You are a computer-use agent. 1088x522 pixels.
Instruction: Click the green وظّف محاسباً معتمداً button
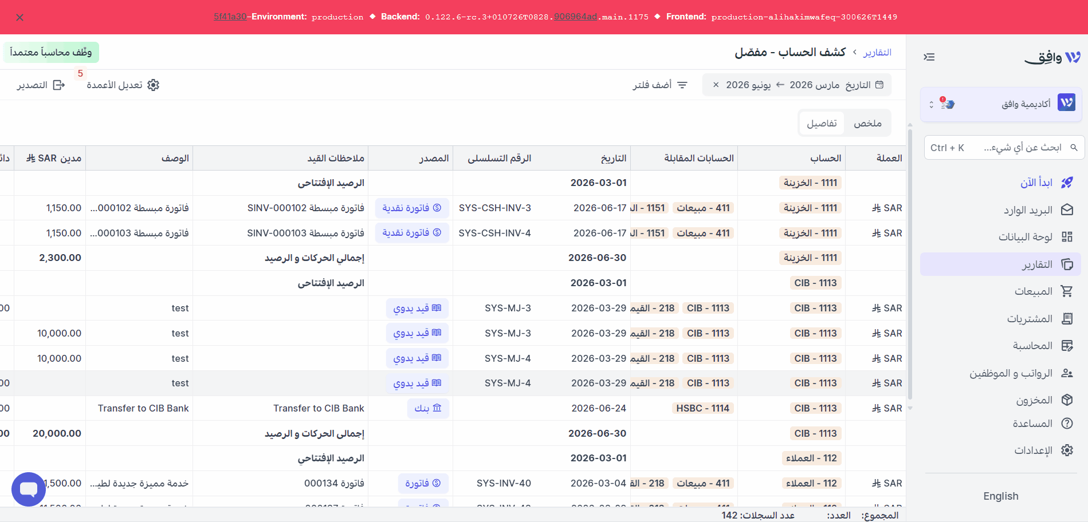coord(51,52)
